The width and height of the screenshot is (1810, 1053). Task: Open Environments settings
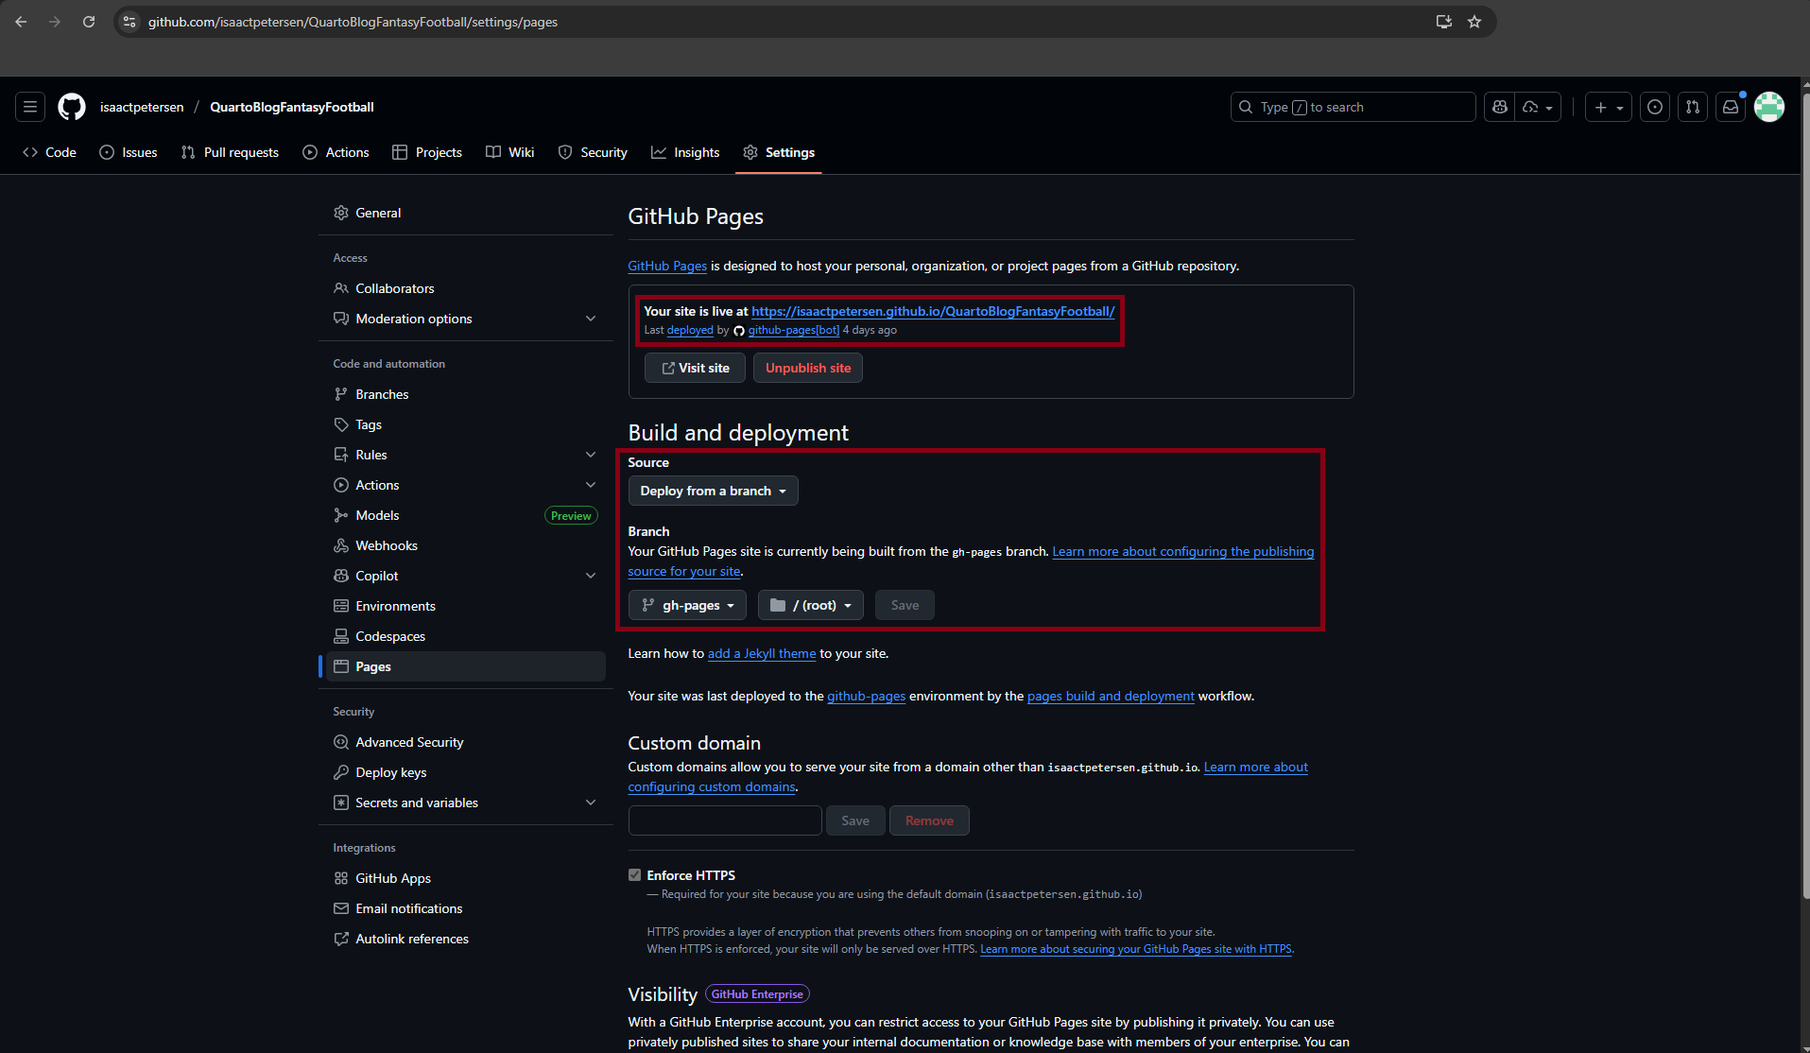[465, 606]
